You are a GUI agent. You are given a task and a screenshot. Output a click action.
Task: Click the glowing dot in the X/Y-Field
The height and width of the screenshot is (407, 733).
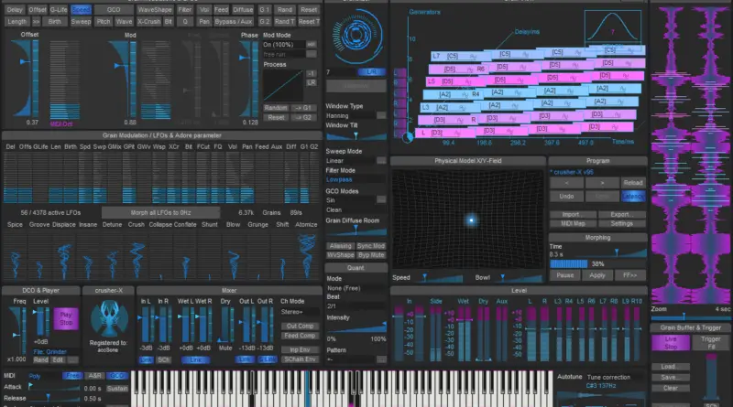(x=471, y=220)
